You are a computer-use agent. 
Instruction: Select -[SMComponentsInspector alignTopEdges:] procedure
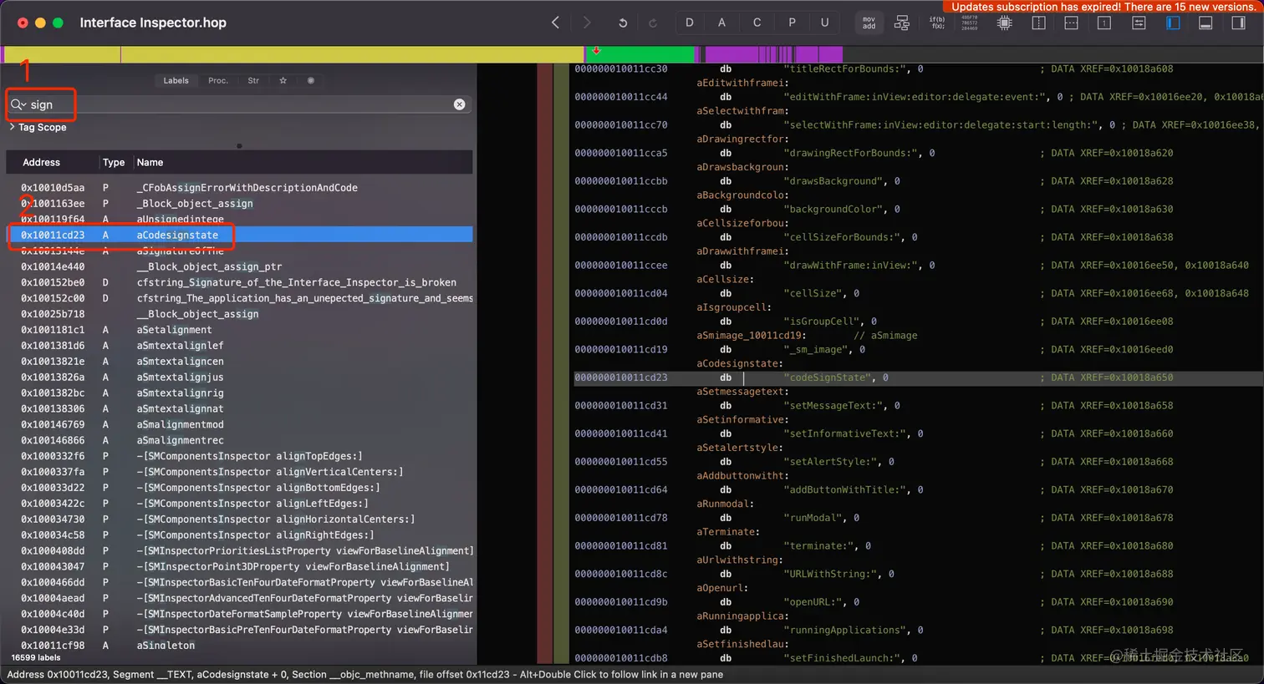pos(240,456)
